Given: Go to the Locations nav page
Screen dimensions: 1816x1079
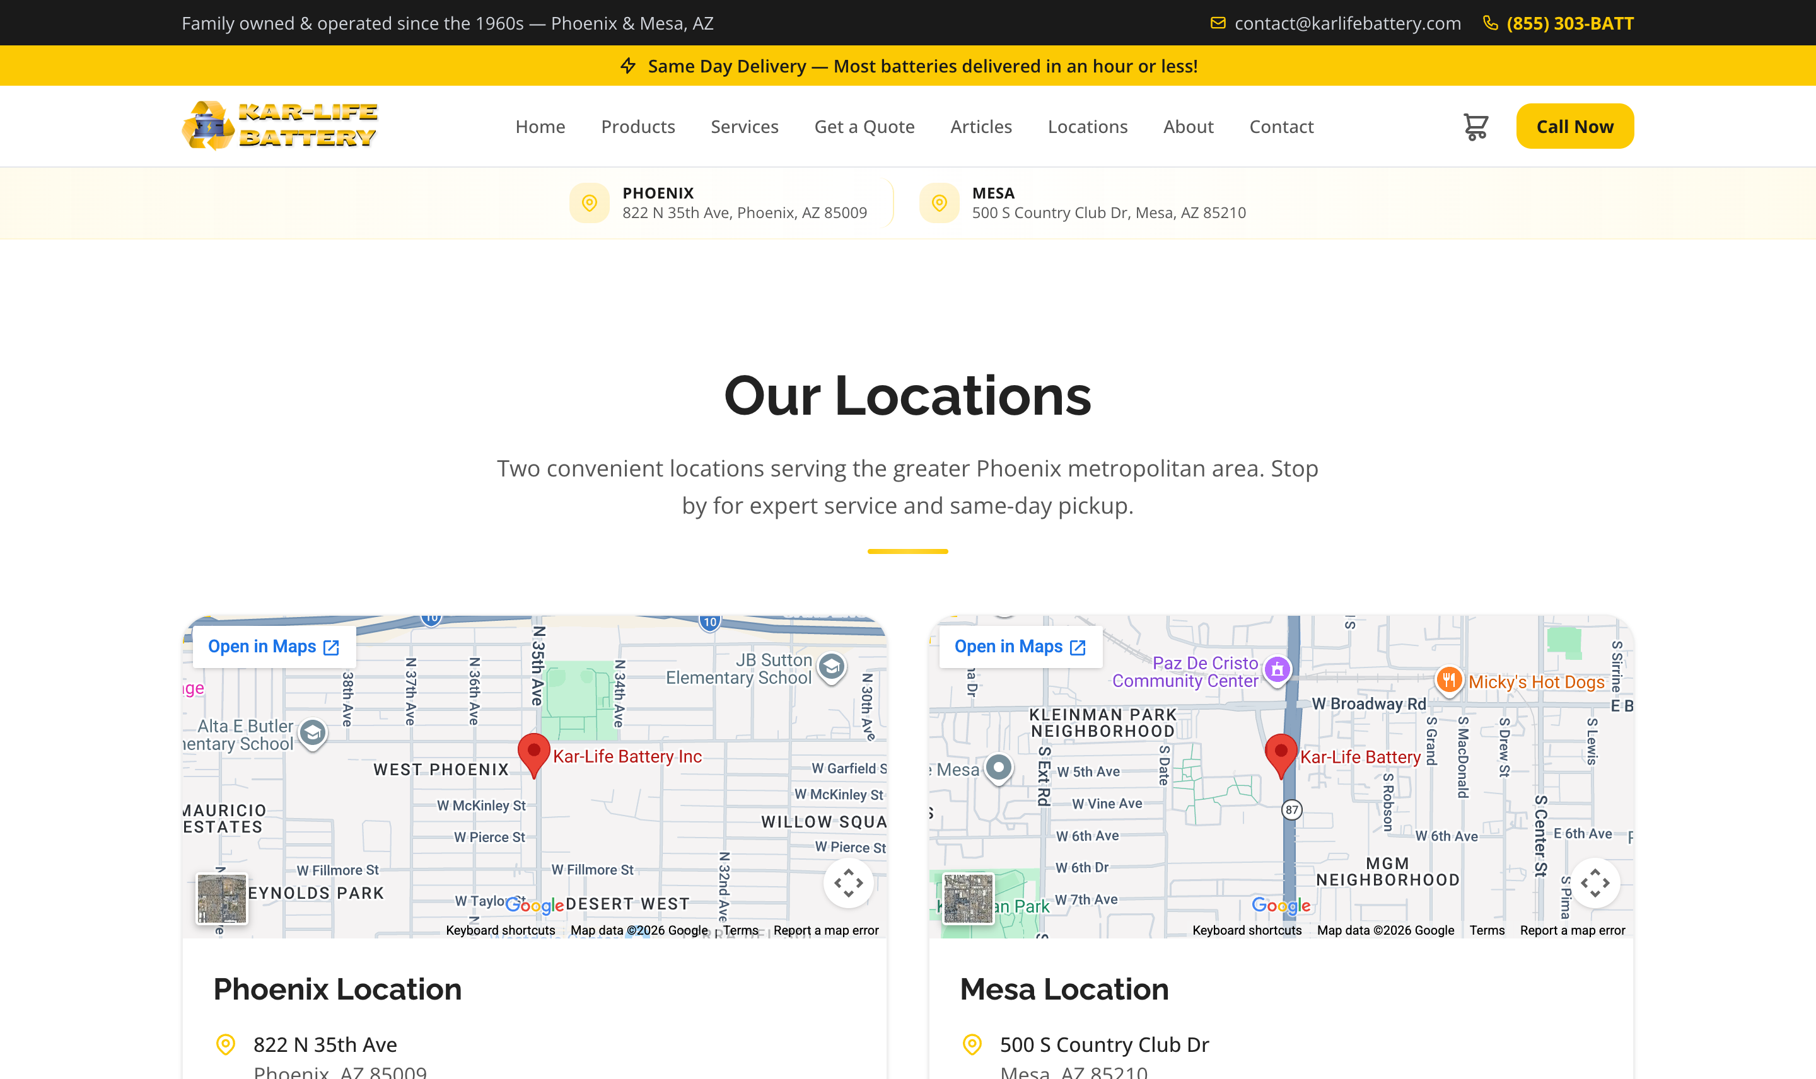Looking at the screenshot, I should pos(1087,127).
